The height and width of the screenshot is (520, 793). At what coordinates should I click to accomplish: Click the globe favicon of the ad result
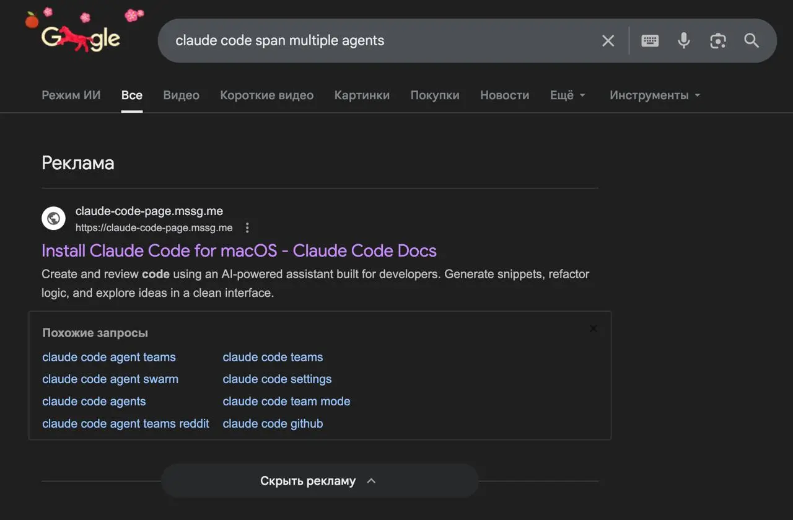click(53, 218)
